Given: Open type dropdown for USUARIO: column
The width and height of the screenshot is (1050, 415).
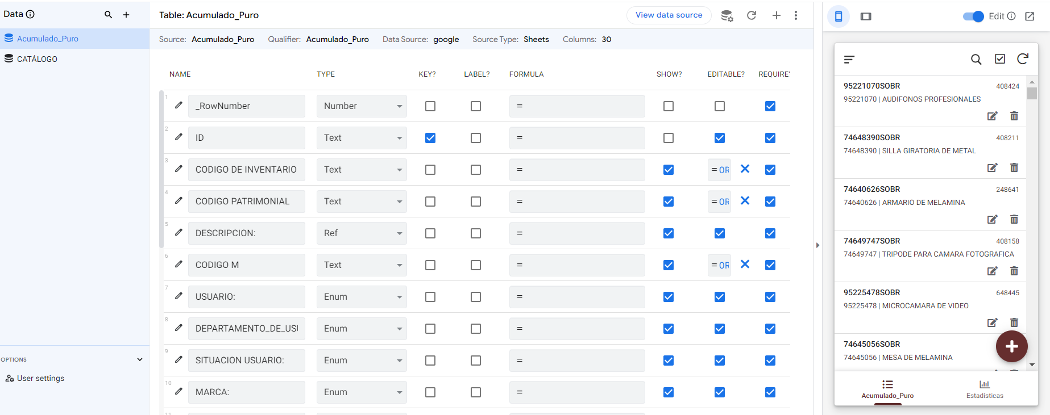Looking at the screenshot, I should click(x=362, y=297).
